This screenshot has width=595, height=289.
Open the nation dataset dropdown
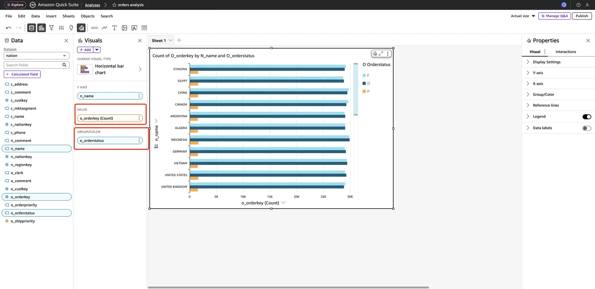[36, 56]
